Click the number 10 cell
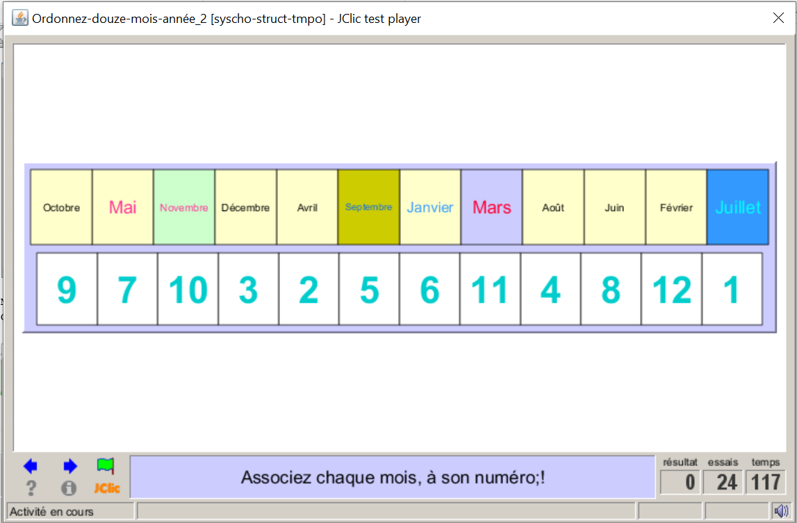 (x=188, y=289)
